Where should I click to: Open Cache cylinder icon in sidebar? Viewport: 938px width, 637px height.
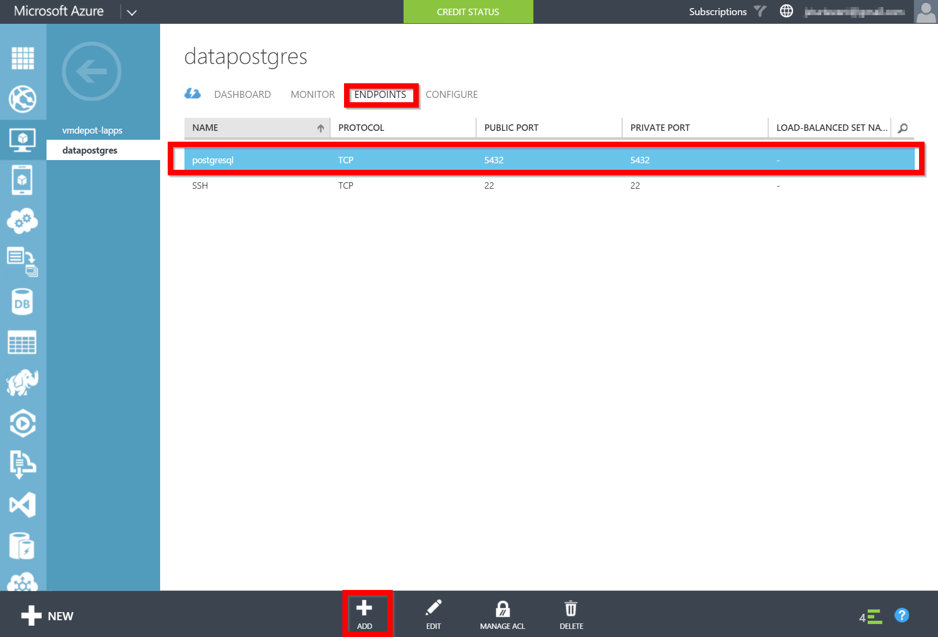click(22, 546)
